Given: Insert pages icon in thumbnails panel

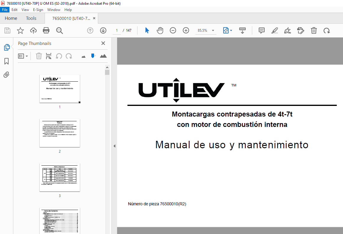Looking at the screenshot, I should 48,56.
